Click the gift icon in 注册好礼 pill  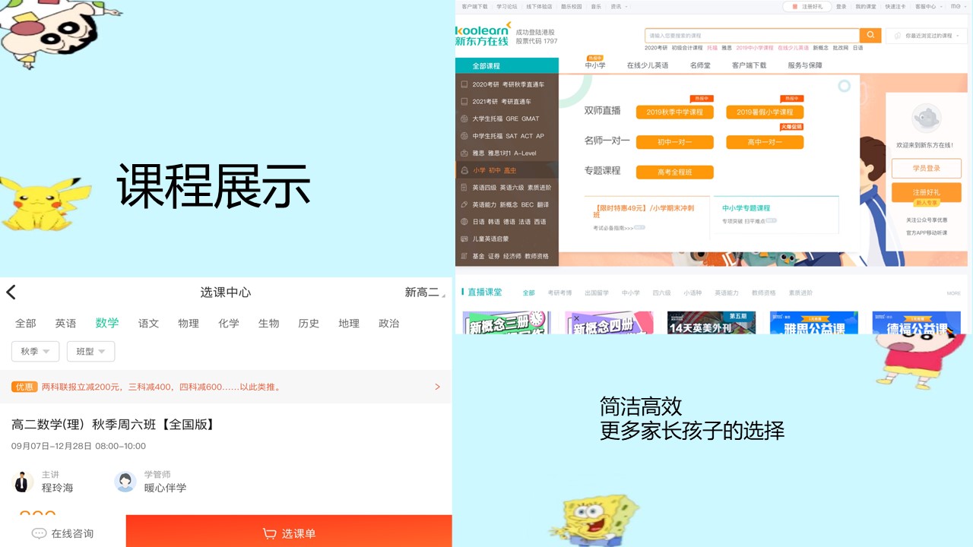(x=796, y=6)
